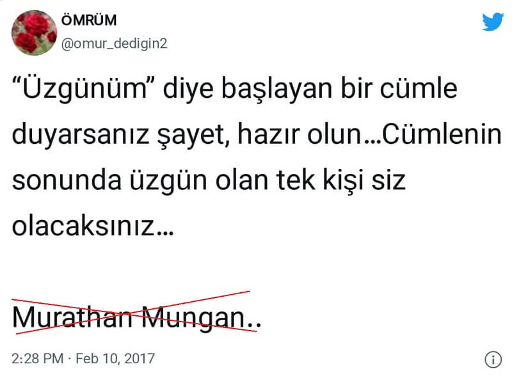Image resolution: width=512 pixels, height=376 pixels.
Task: Select the word Cümlenin
Action: click(442, 134)
